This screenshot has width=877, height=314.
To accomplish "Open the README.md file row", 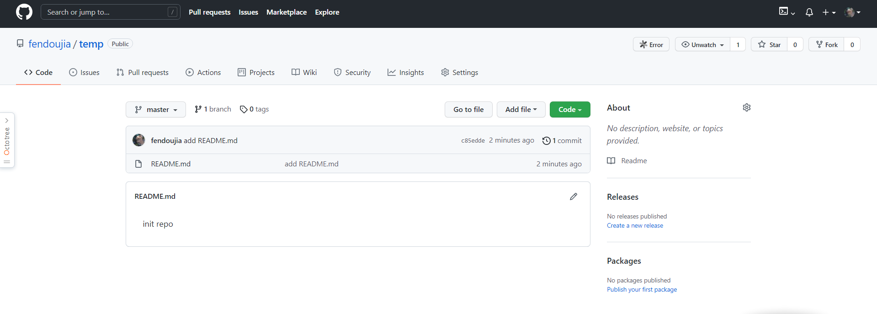I will pyautogui.click(x=358, y=164).
